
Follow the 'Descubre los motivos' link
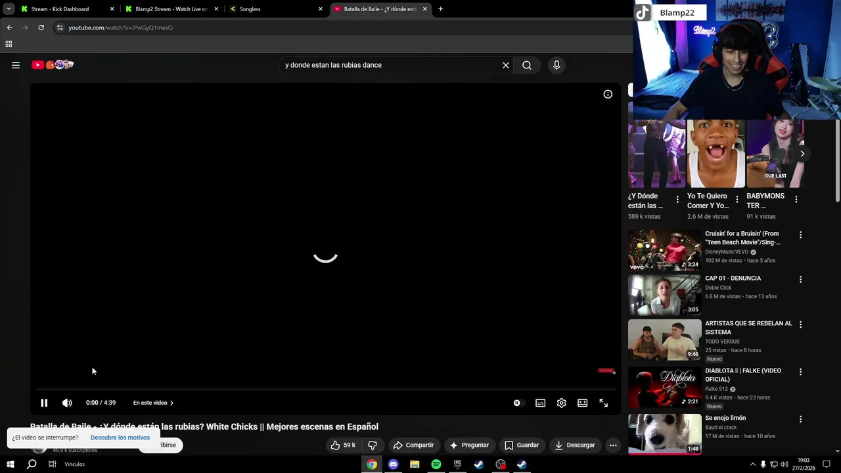(x=120, y=438)
